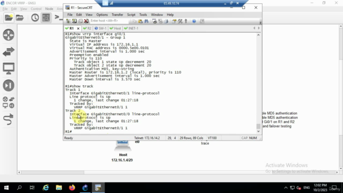Open GNS3 File menu
The image size is (343, 193).
pyautogui.click(x=5, y=9)
